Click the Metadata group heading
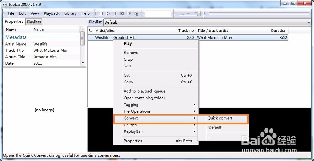314x161 pixels. tap(16, 37)
